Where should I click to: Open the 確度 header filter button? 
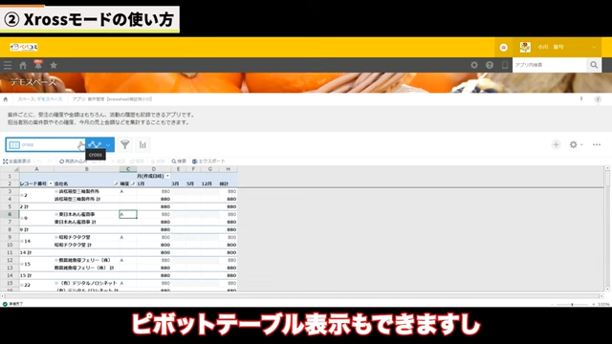pyautogui.click(x=133, y=183)
